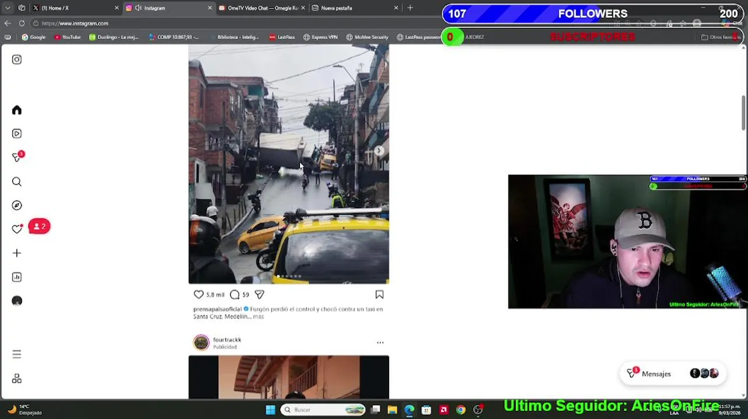The image size is (748, 419).
Task: Click fourtrackk profile avatar
Action: pyautogui.click(x=201, y=342)
